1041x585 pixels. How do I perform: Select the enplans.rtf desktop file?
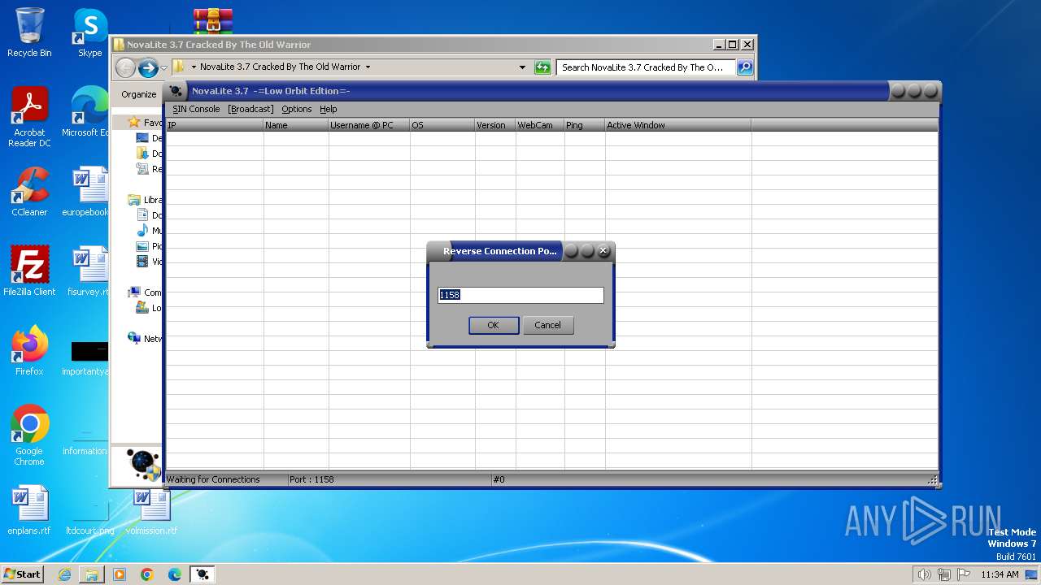point(29,510)
